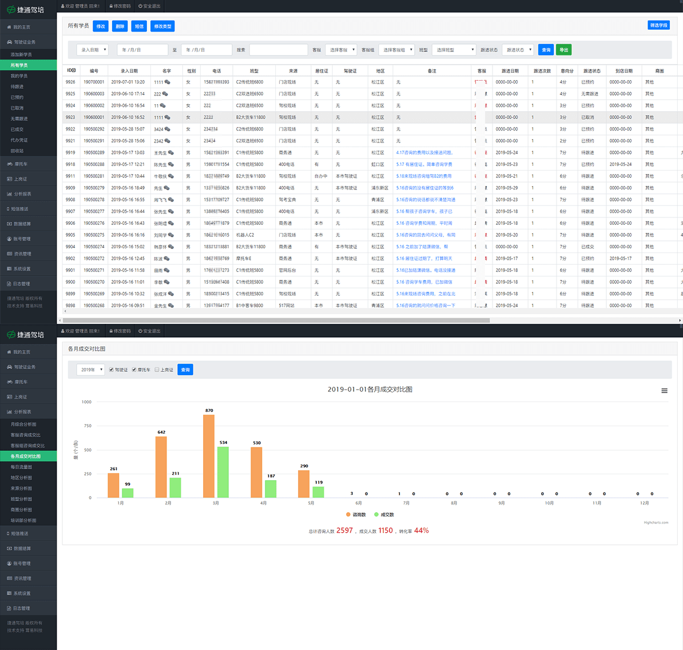Click the 搜索 text input field
The width and height of the screenshot is (683, 650).
[x=278, y=50]
